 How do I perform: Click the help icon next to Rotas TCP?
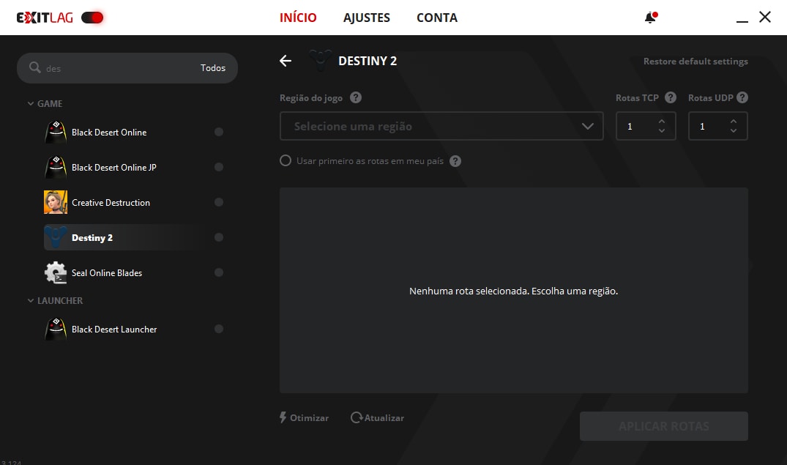coord(670,97)
